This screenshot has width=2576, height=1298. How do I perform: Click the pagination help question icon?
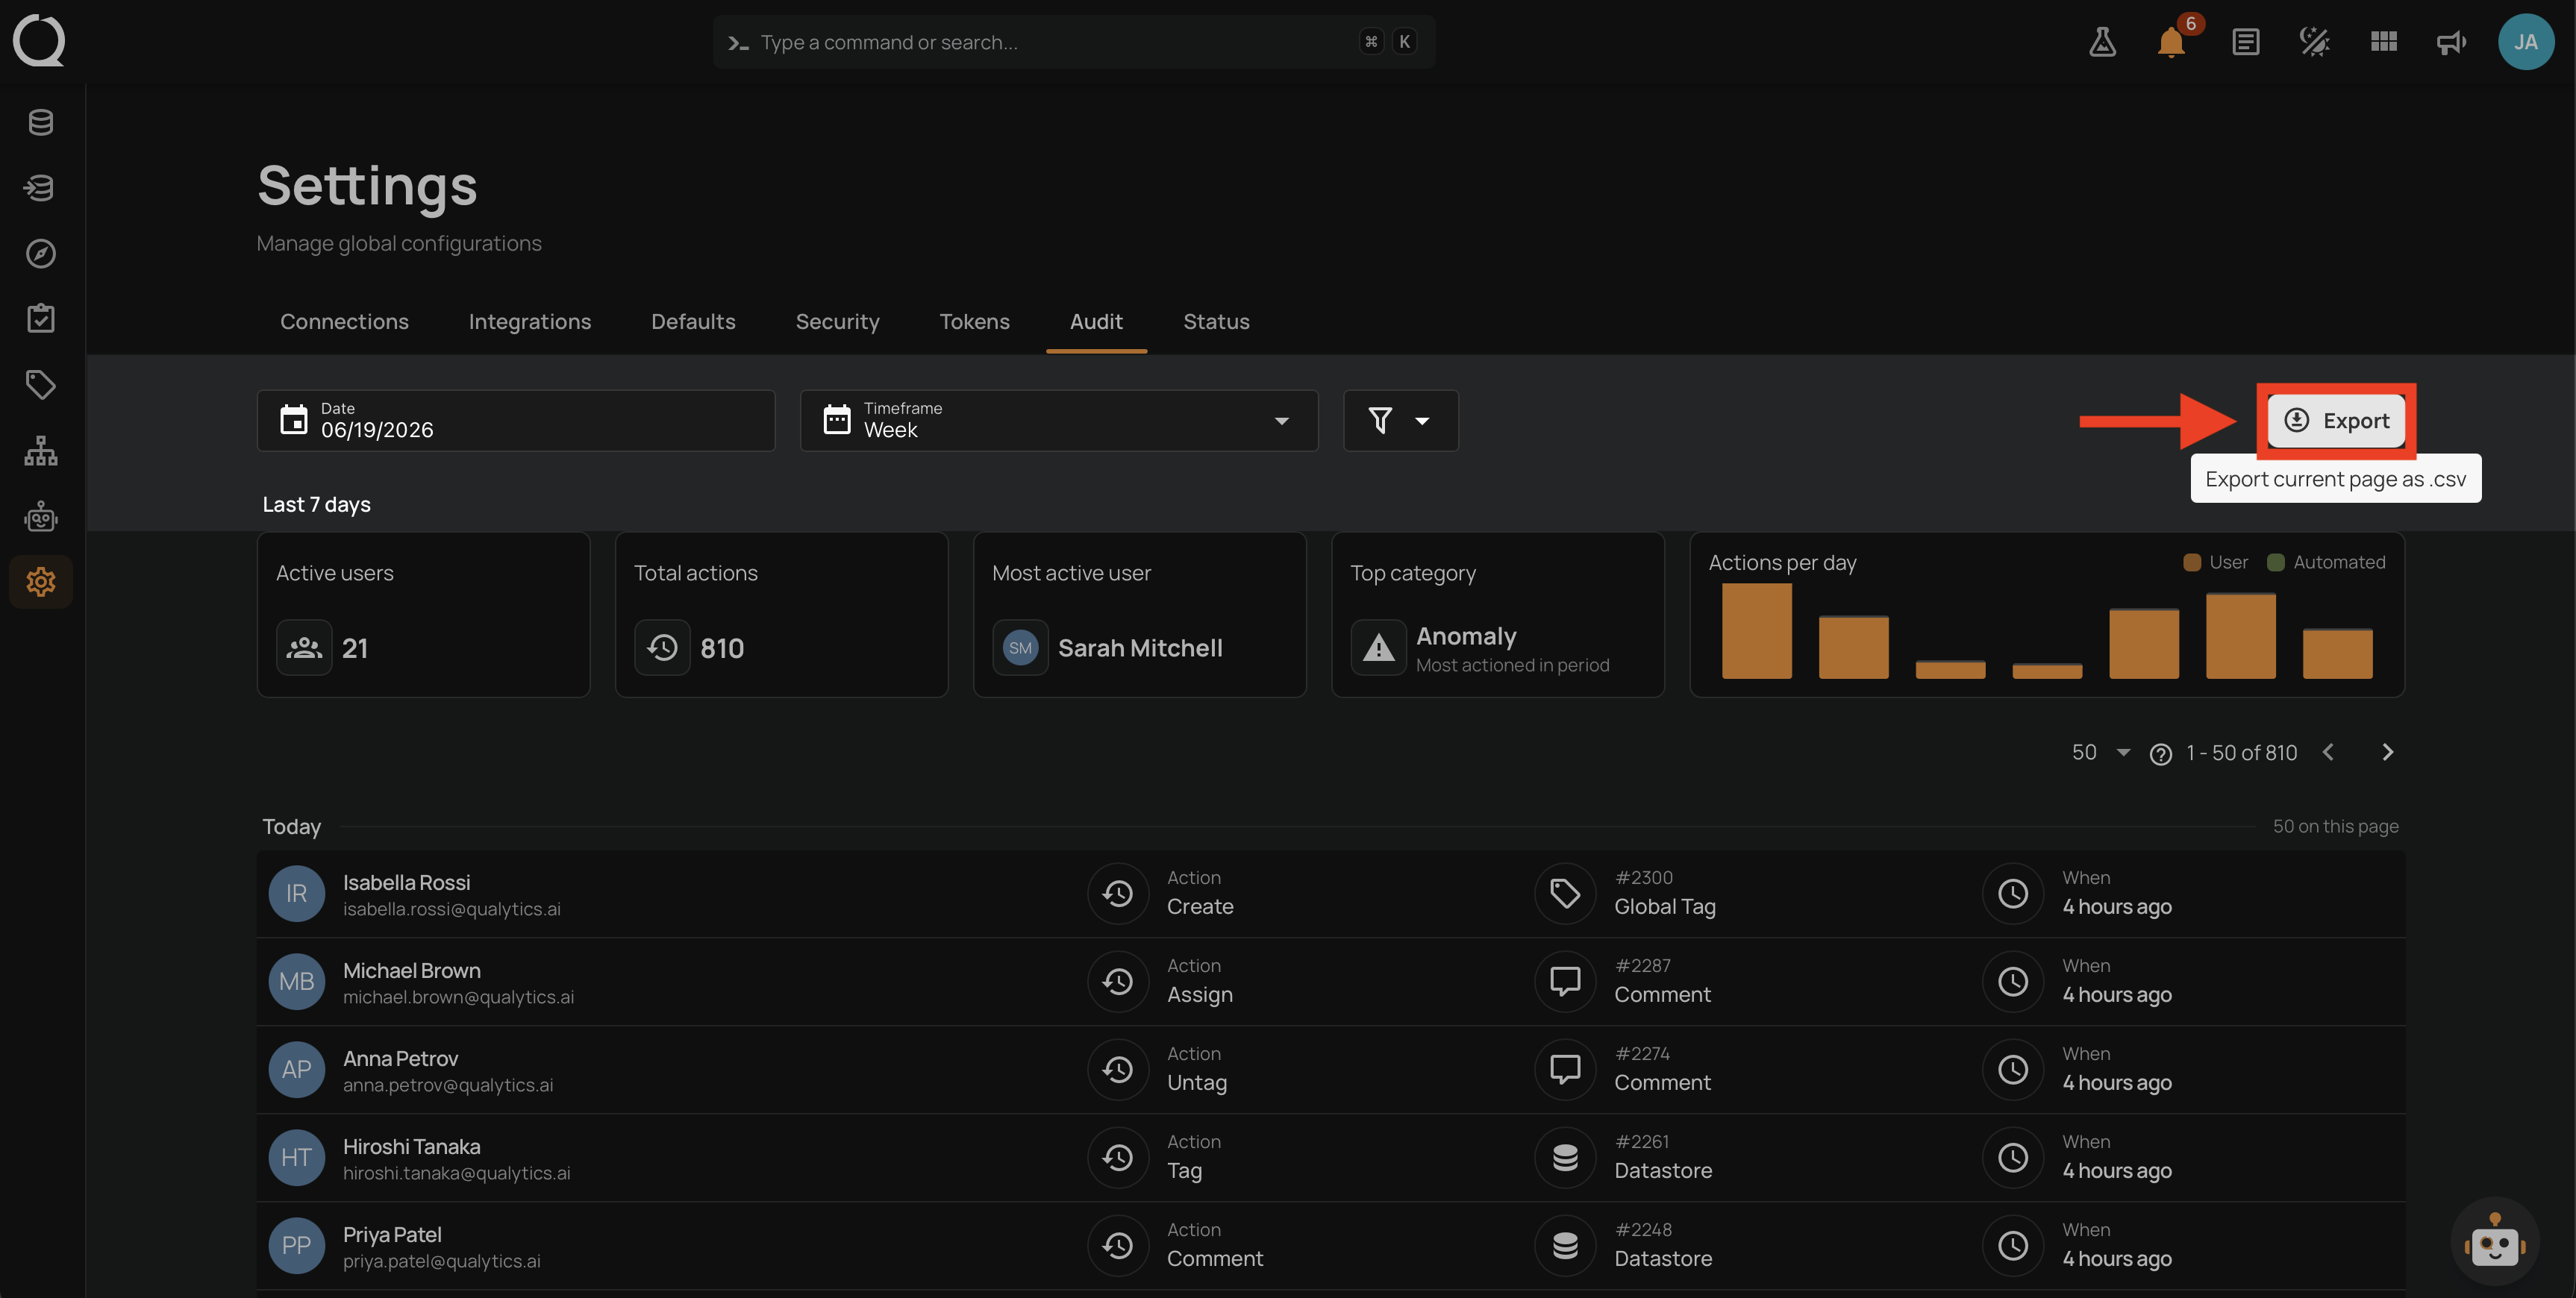[x=2160, y=754]
